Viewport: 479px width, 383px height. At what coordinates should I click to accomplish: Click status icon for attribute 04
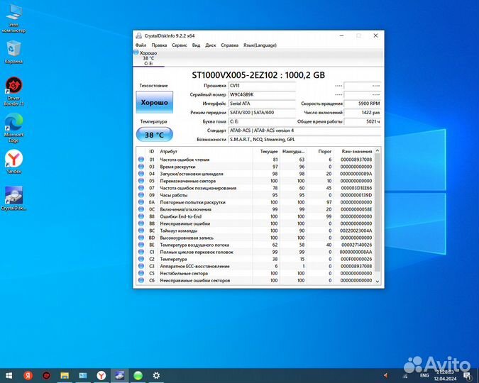click(141, 174)
